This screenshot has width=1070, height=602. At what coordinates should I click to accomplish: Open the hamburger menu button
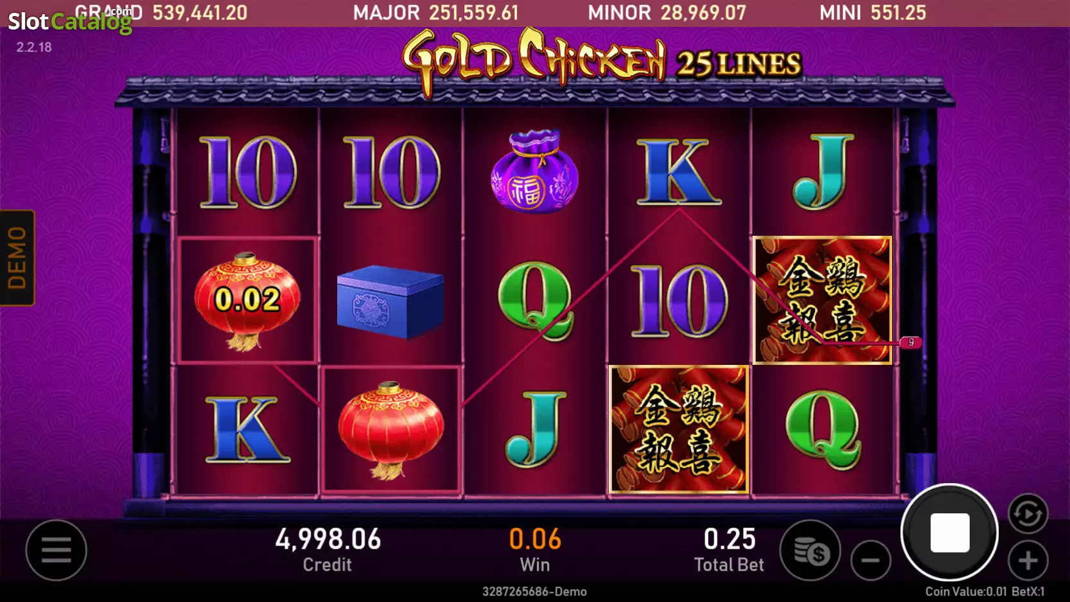(56, 550)
